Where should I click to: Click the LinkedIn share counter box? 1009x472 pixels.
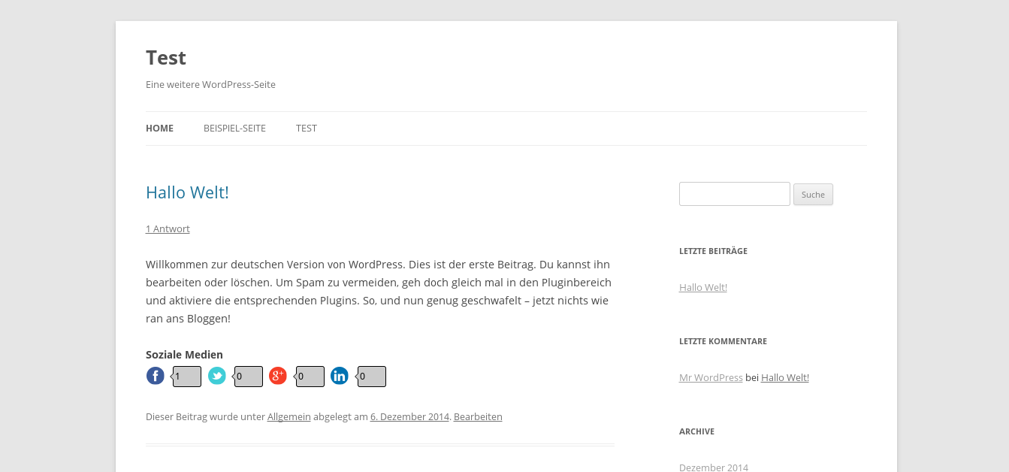tap(372, 377)
